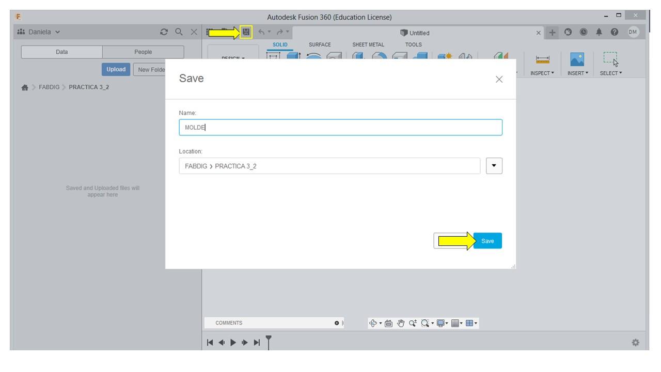Image resolution: width=661 pixels, height=372 pixels.
Task: Expand the Location folder dropdown
Action: (x=495, y=166)
